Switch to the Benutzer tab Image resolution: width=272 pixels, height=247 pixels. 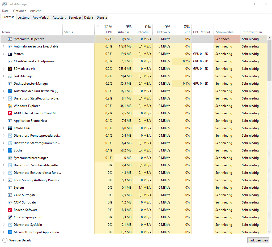tap(75, 18)
